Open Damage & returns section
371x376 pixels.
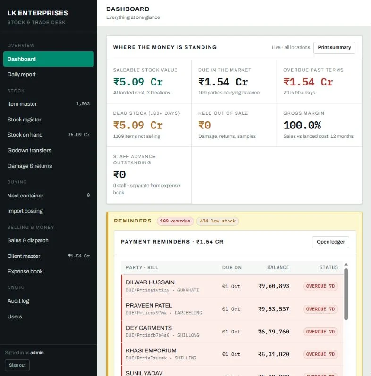pos(49,166)
